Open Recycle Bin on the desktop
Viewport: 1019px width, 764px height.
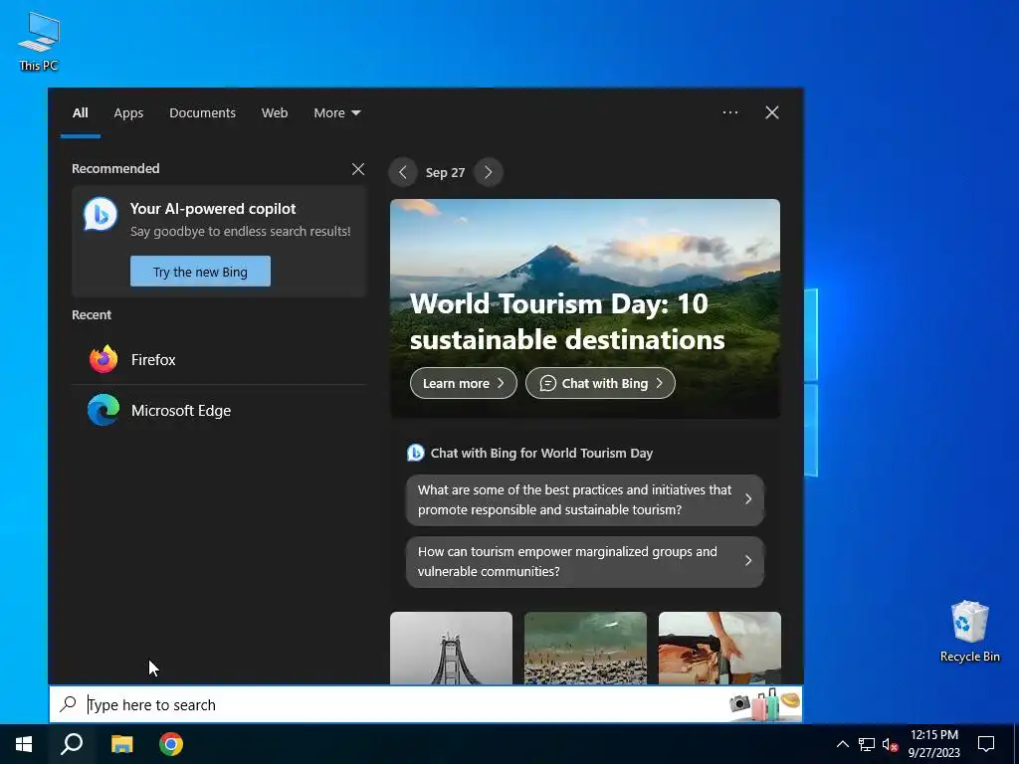pos(969,631)
